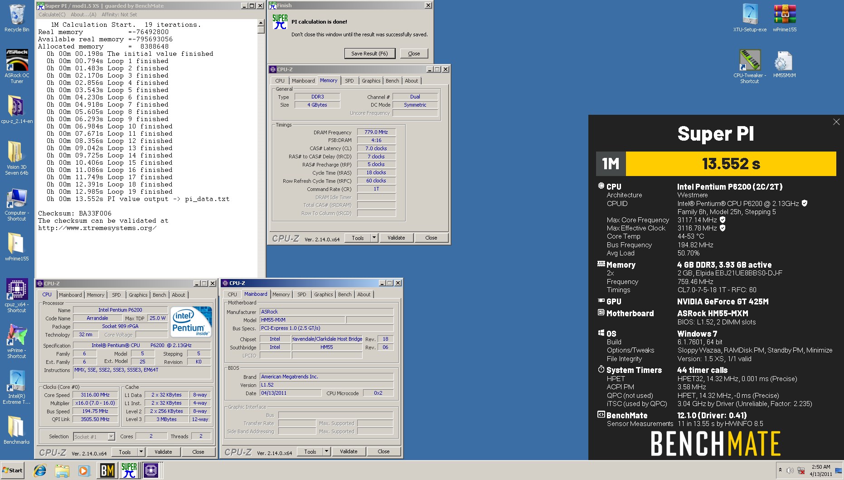Expand Tools dropdown arrow in Memory CPU-Z window
The width and height of the screenshot is (844, 480).
[x=374, y=238]
